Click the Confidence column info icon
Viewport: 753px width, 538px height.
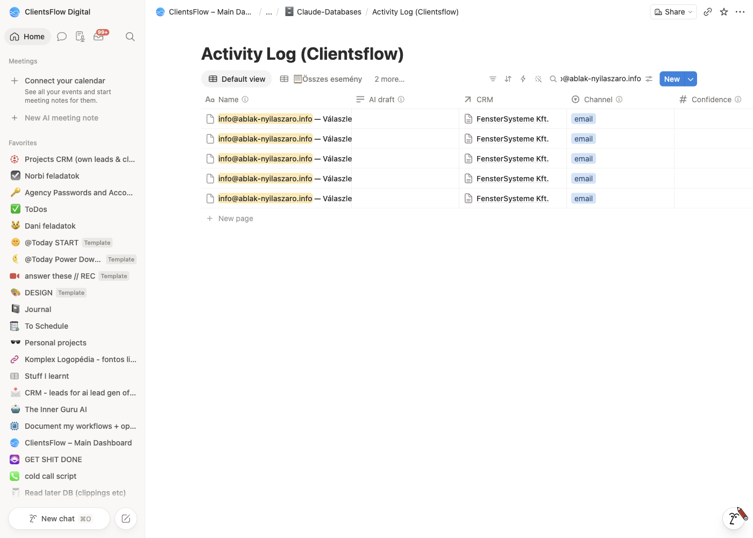pos(738,100)
